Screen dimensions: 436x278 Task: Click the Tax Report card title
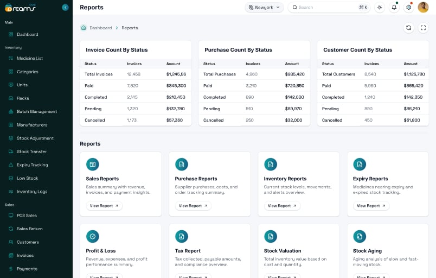tap(188, 251)
